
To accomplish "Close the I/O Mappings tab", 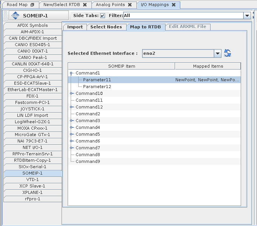I will [x=174, y=5].
